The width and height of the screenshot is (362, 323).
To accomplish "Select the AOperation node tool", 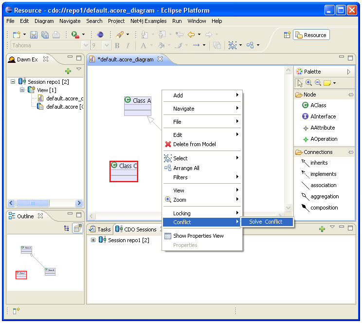I will [320, 139].
